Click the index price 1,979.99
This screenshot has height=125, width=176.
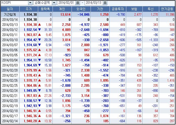(x=30, y=70)
